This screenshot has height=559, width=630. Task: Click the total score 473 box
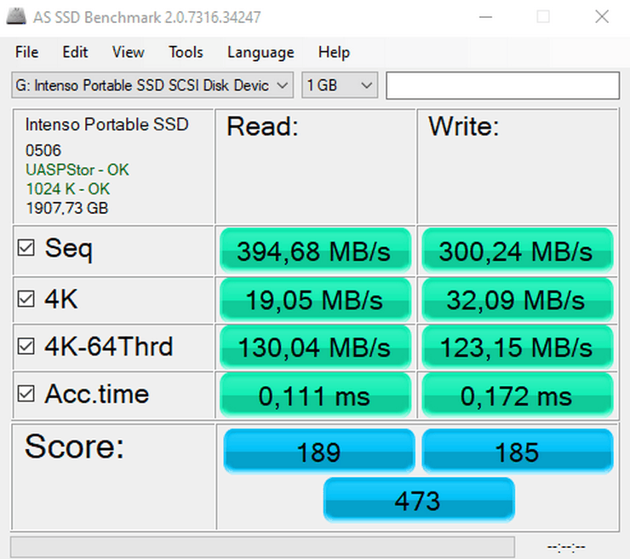[418, 499]
